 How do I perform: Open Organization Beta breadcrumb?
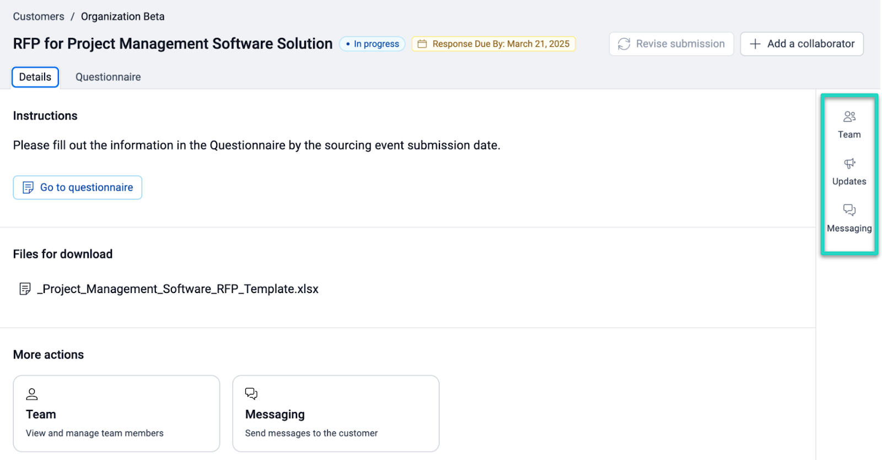122,17
